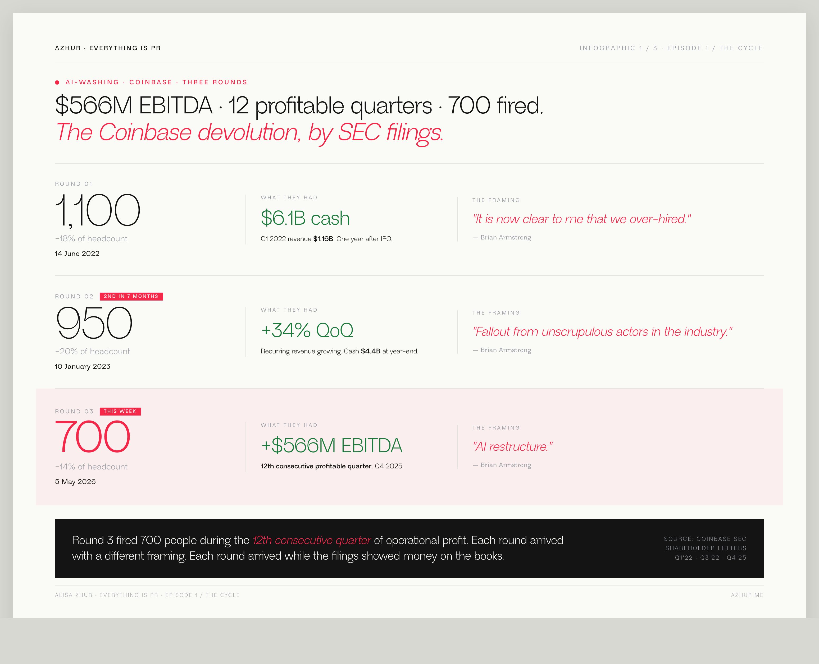Click the red dot before 'AI-WASHING'
Image resolution: width=819 pixels, height=664 pixels.
point(57,82)
